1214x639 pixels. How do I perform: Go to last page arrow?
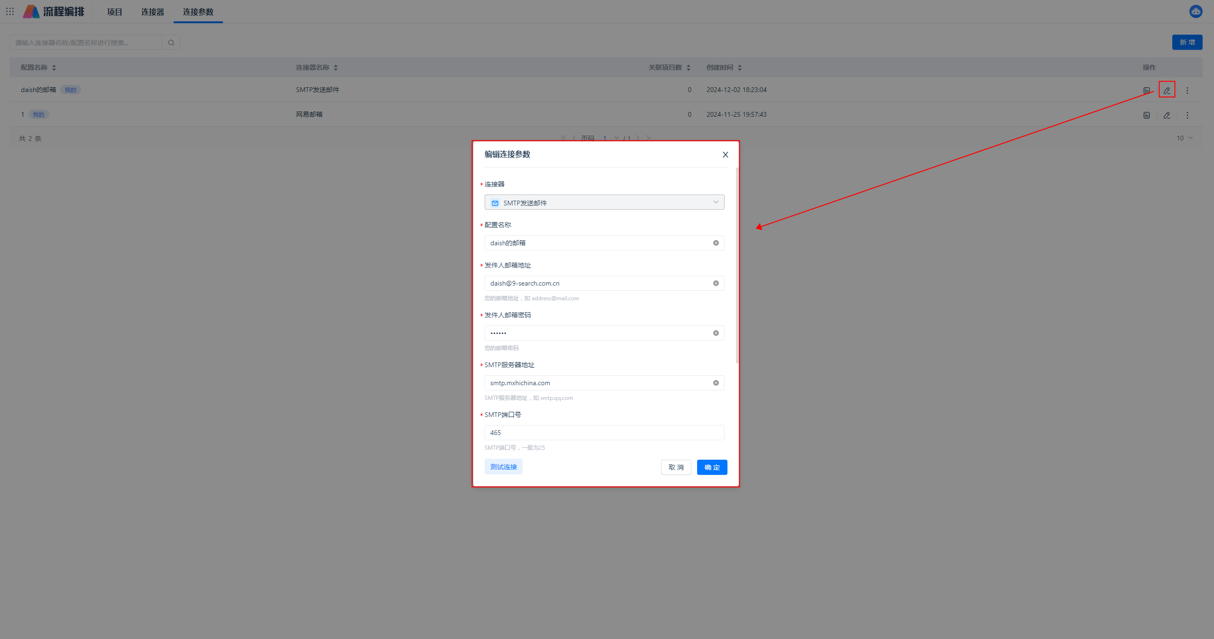pyautogui.click(x=648, y=138)
